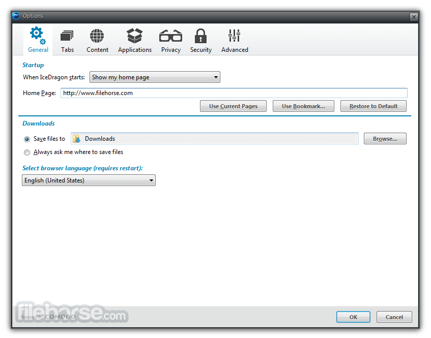Screen dimensions: 431x338
Task: Click the Cancel button
Action: click(x=394, y=317)
